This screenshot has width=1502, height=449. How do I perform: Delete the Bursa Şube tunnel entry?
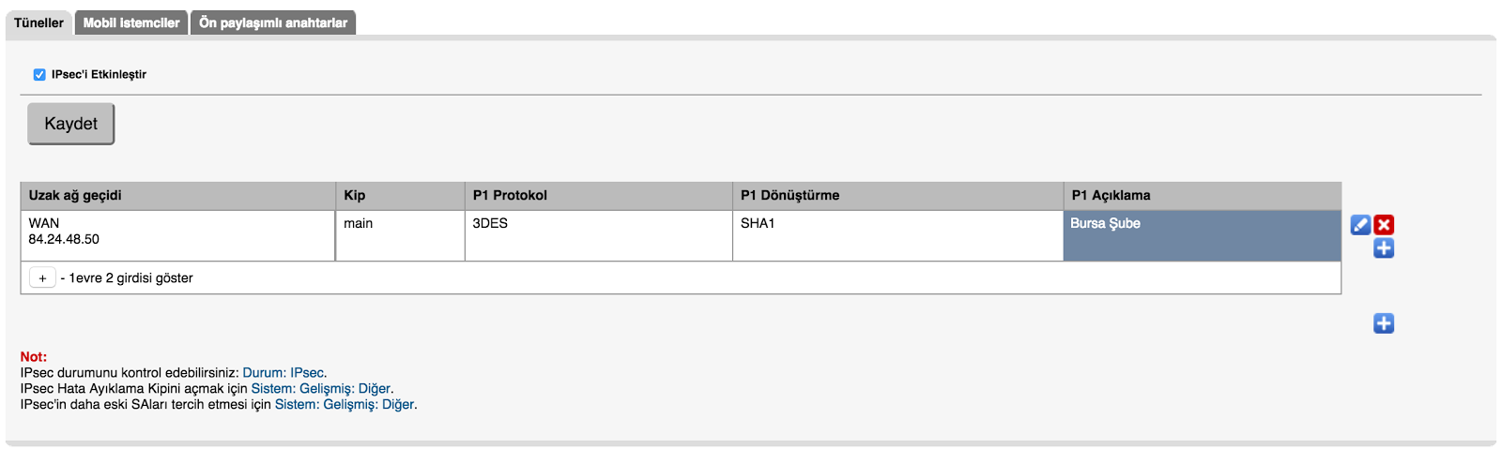tap(1384, 225)
